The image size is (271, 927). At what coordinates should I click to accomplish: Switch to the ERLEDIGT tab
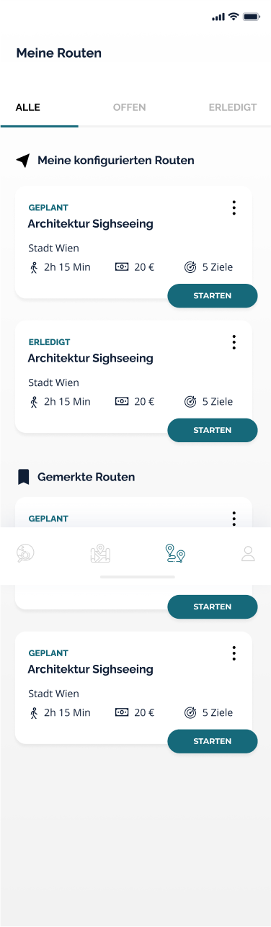point(233,107)
